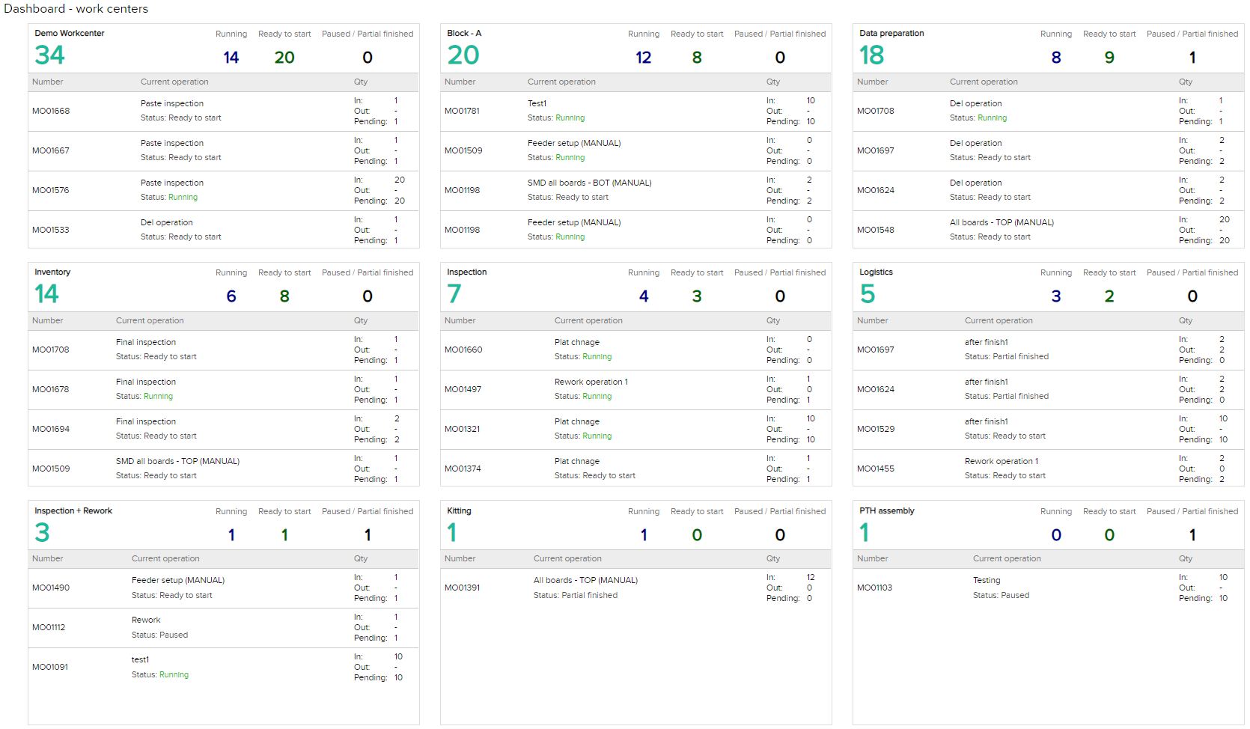Open the PTH assembly work center

pos(887,511)
